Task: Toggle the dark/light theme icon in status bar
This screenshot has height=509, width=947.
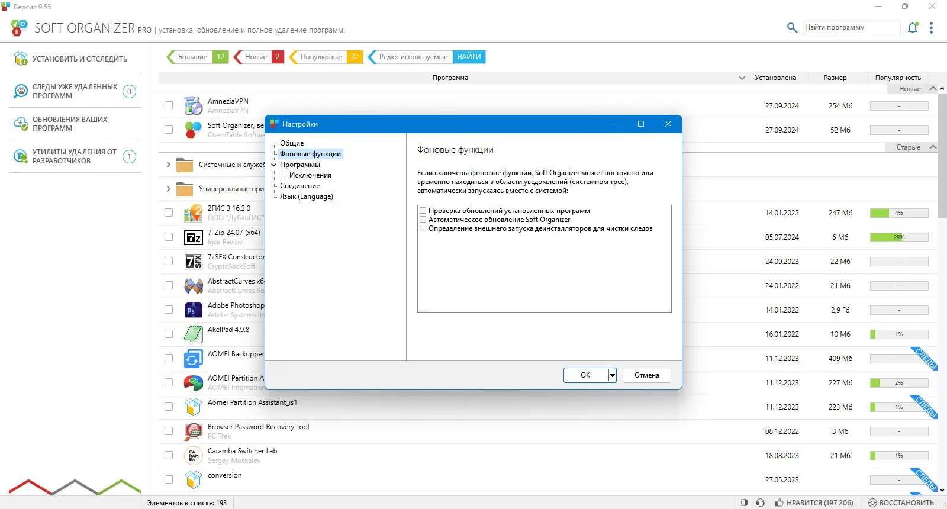Action: 744,502
